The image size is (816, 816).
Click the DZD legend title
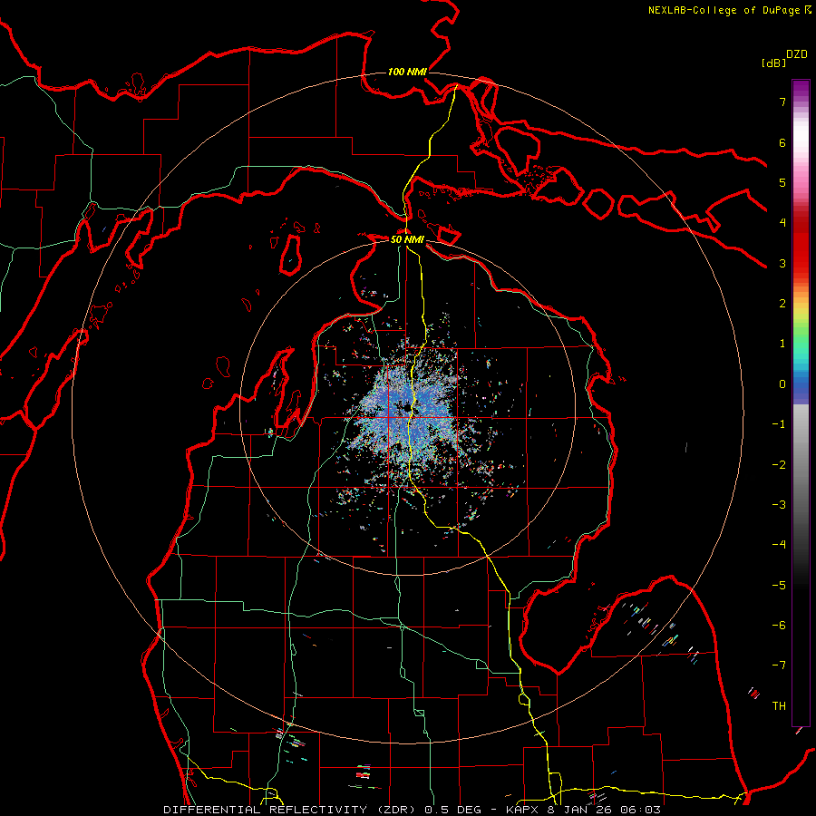point(797,54)
